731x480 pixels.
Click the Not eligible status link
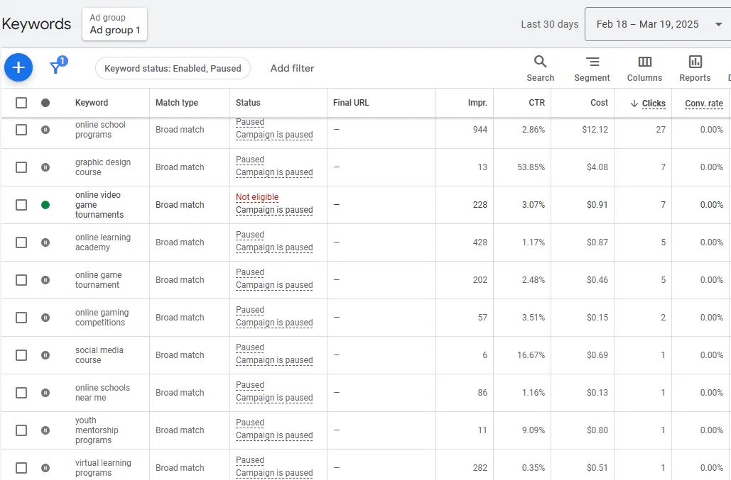click(257, 197)
